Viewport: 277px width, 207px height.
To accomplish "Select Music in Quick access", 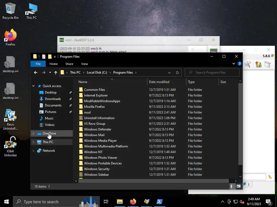I will tap(49, 118).
